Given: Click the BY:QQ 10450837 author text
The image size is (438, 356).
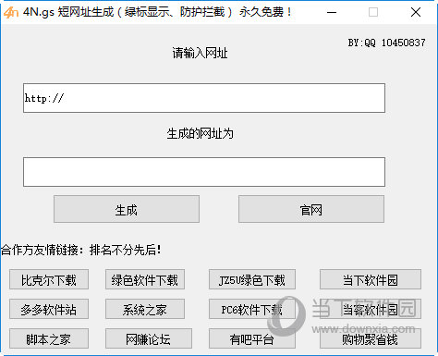Looking at the screenshot, I should pyautogui.click(x=387, y=43).
